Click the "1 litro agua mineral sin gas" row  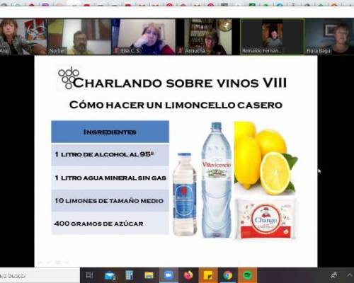tap(110, 178)
